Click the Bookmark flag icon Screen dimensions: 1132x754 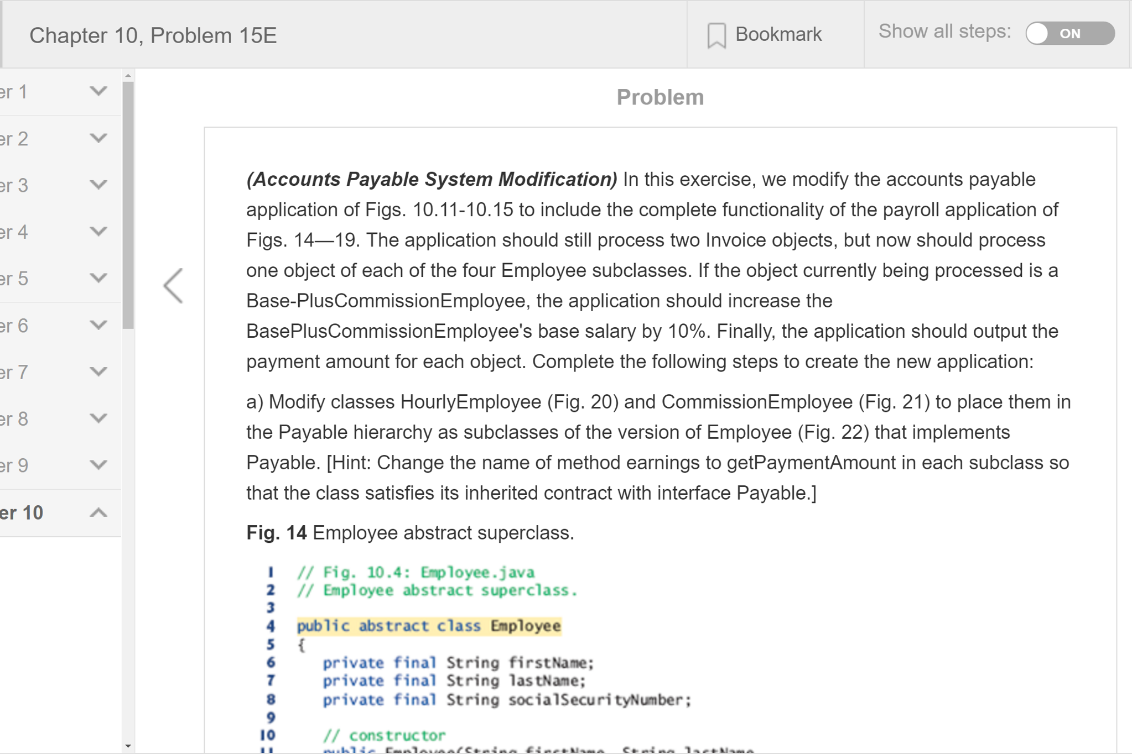click(x=716, y=35)
